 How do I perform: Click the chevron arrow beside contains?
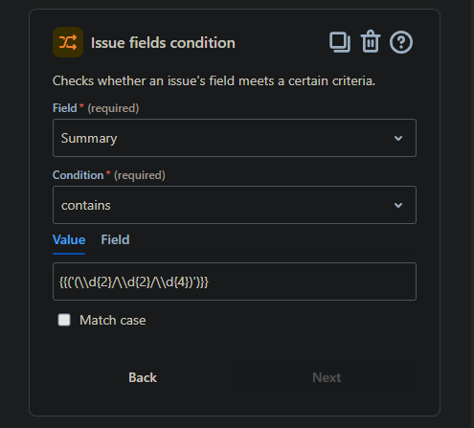(x=398, y=205)
